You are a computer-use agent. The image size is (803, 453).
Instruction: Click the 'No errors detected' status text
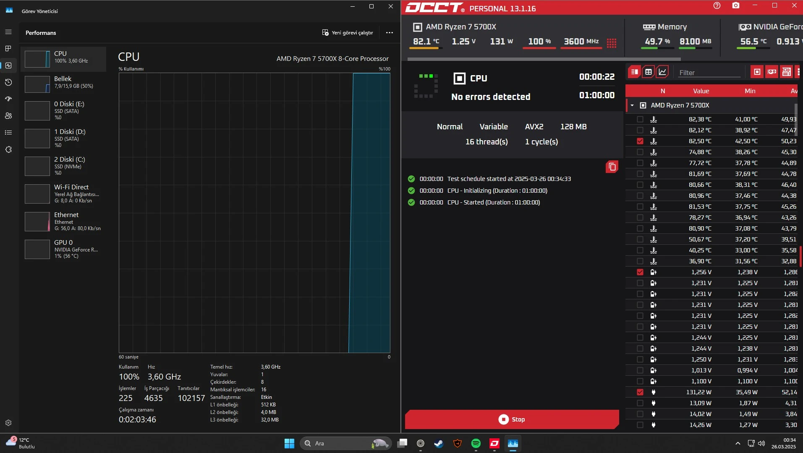point(491,97)
